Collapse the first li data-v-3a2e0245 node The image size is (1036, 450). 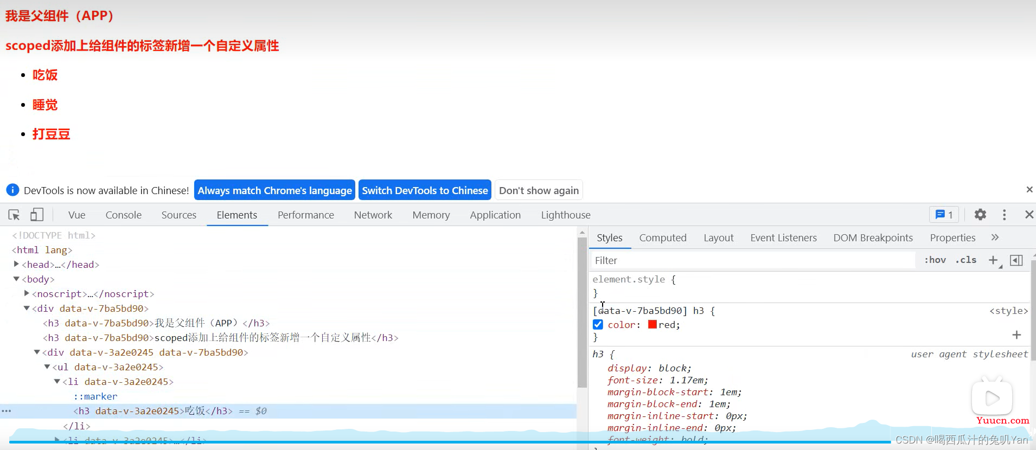coord(57,381)
